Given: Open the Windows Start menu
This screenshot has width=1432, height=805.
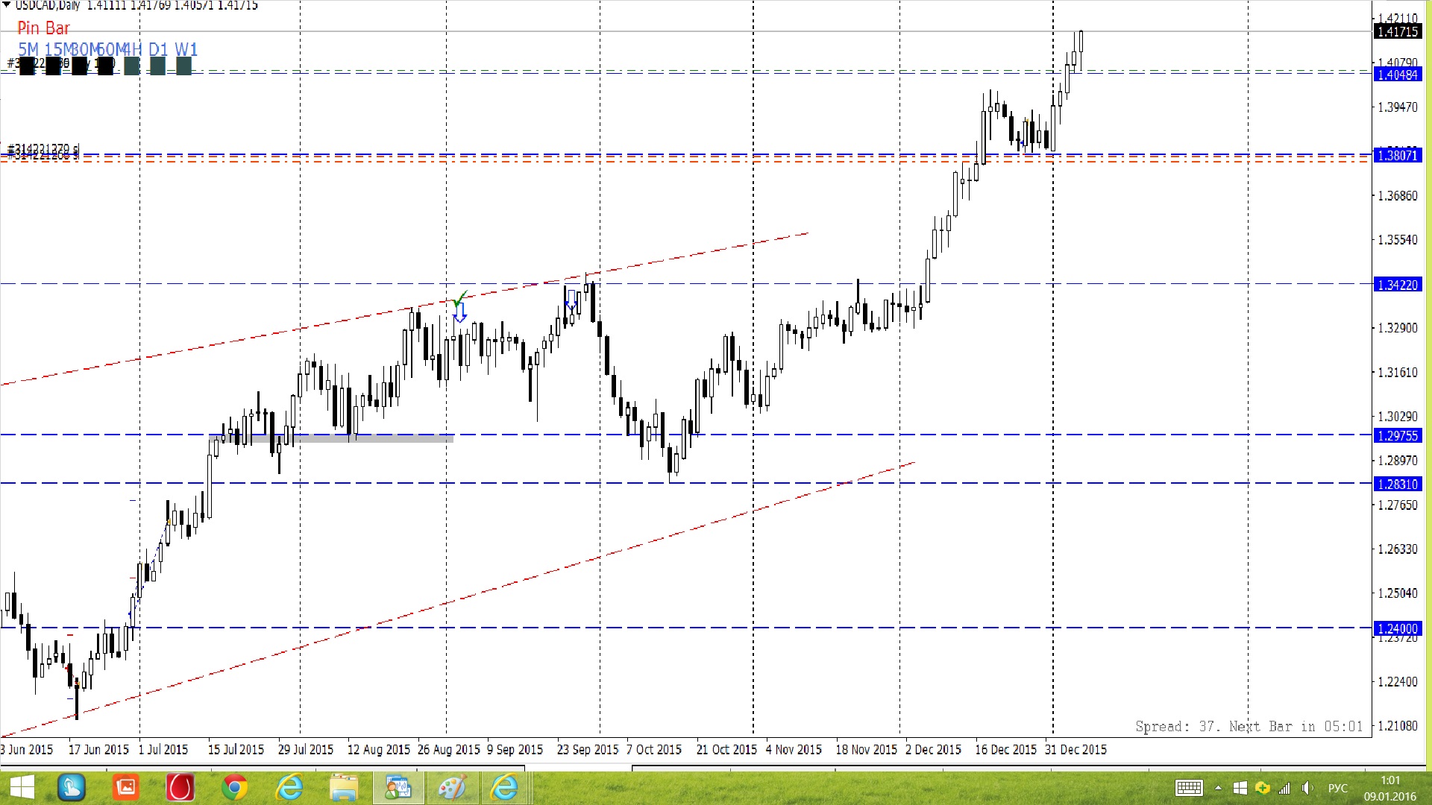Looking at the screenshot, I should click(22, 788).
